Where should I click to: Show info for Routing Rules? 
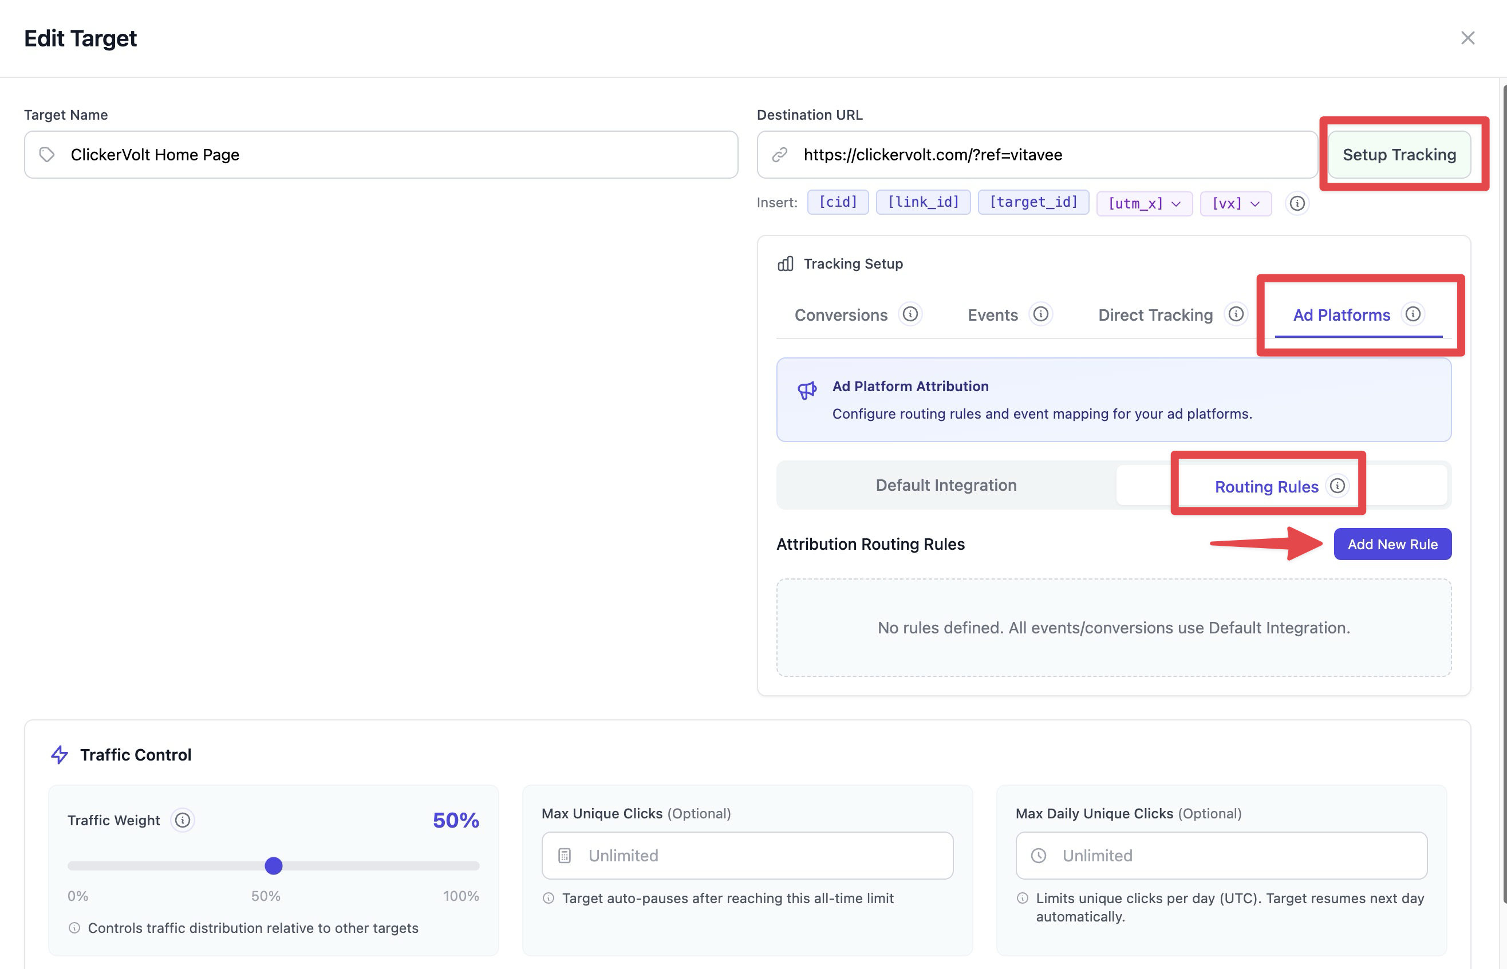click(1337, 486)
